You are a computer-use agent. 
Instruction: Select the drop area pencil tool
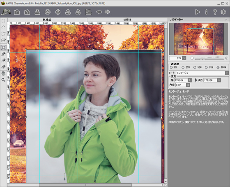tap(3, 60)
